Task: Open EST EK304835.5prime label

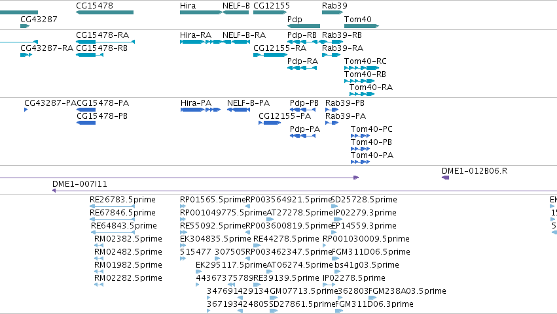Action: tap(215, 239)
